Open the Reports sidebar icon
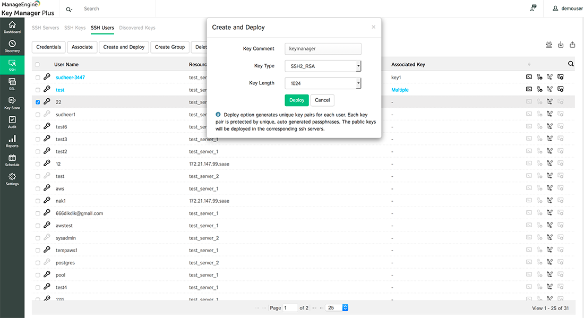Viewport: 584px width, 318px height. click(12, 141)
